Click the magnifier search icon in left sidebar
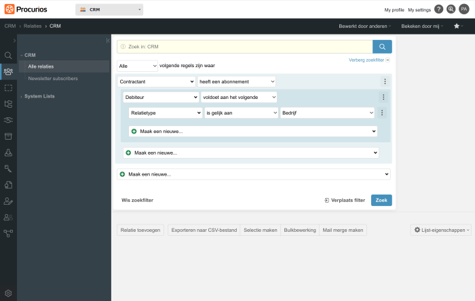 tap(8, 56)
